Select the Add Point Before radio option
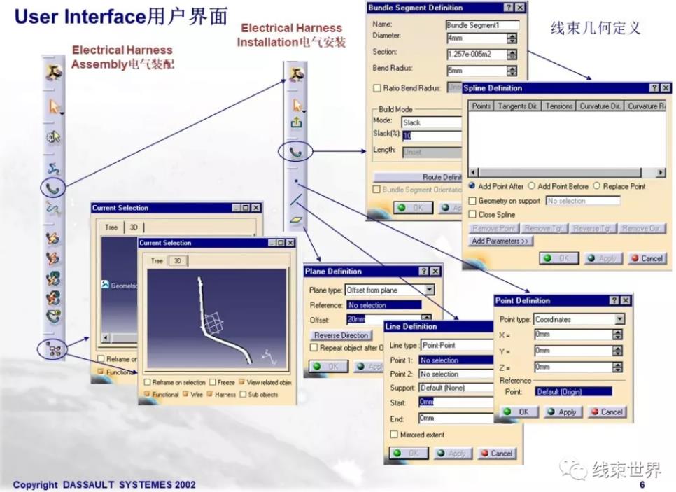The height and width of the screenshot is (492, 676). [x=532, y=186]
